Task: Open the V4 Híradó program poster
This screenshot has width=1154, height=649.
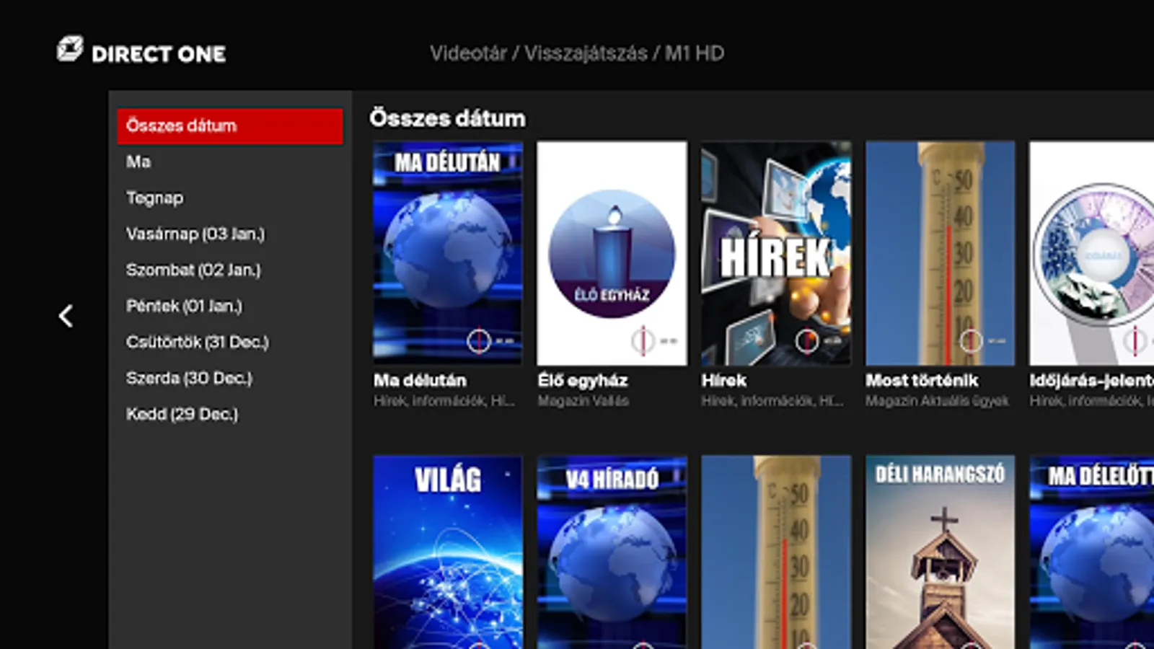Action: pyautogui.click(x=612, y=552)
